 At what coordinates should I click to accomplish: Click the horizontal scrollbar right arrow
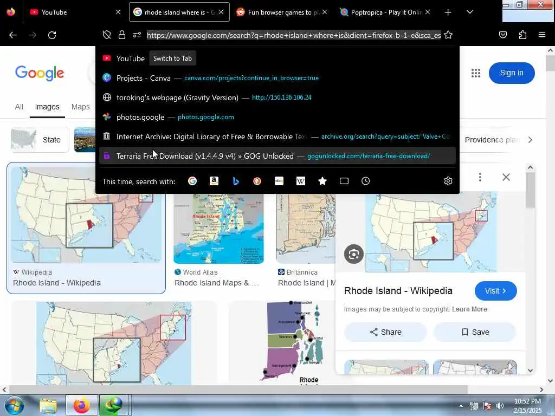point(541,389)
